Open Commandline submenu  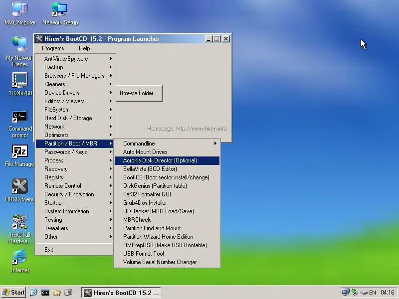(167, 144)
